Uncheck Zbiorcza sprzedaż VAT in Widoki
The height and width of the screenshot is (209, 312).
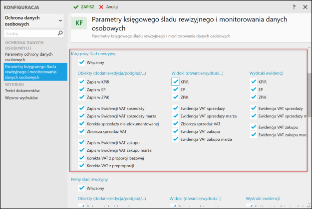[x=175, y=124]
